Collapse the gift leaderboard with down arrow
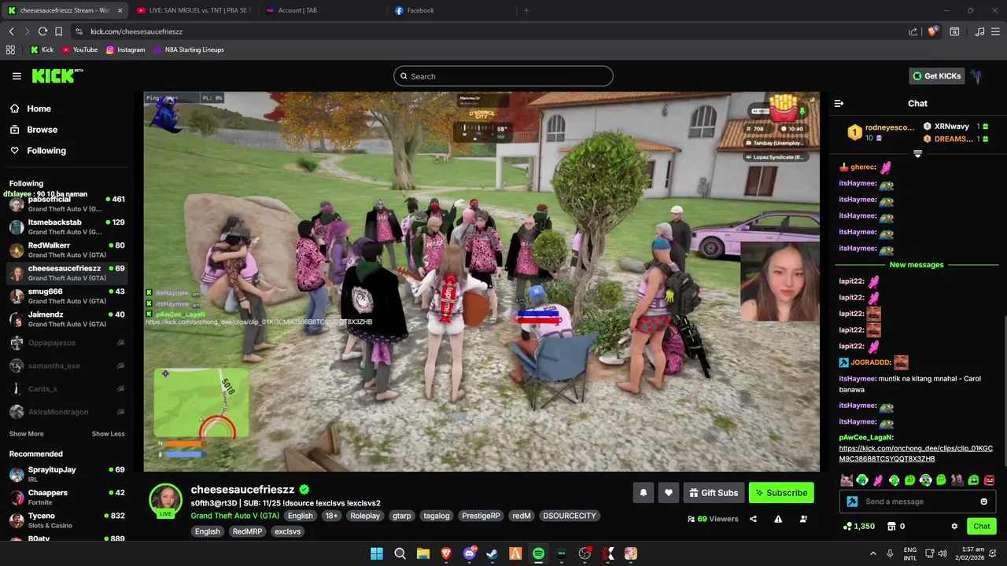The width and height of the screenshot is (1007, 566). (917, 153)
